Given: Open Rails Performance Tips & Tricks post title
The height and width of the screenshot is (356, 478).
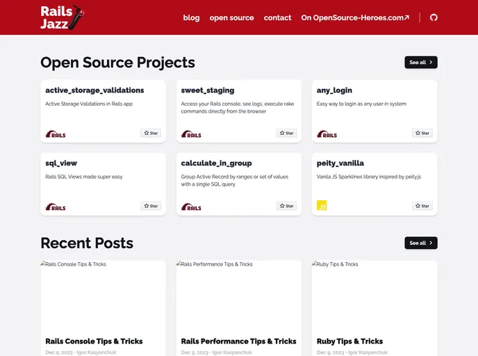Looking at the screenshot, I should click(x=238, y=341).
